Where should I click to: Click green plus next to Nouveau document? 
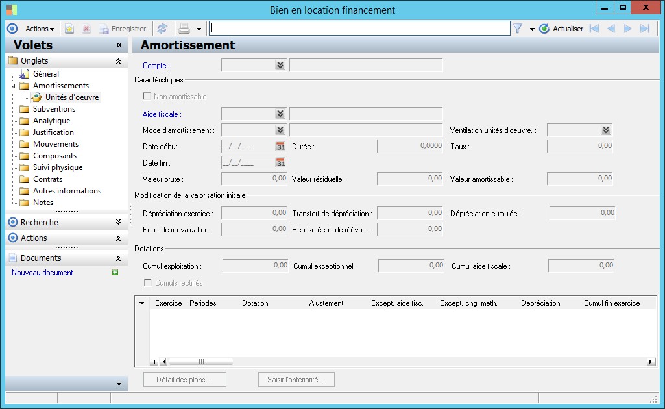point(115,273)
